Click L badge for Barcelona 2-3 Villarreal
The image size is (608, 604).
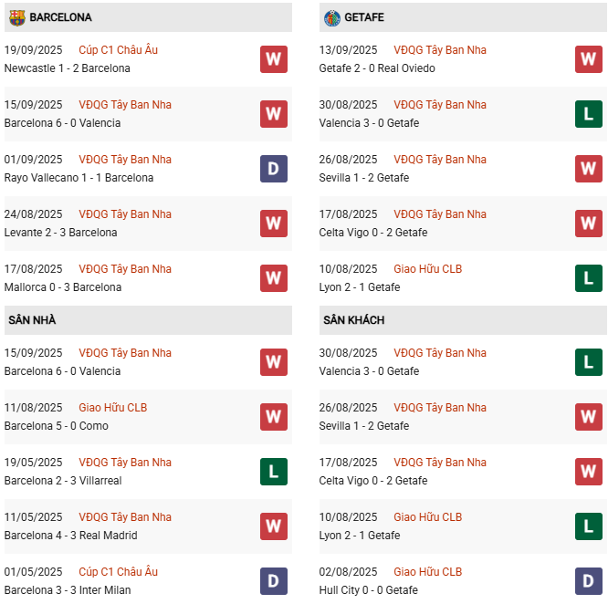[x=274, y=472]
